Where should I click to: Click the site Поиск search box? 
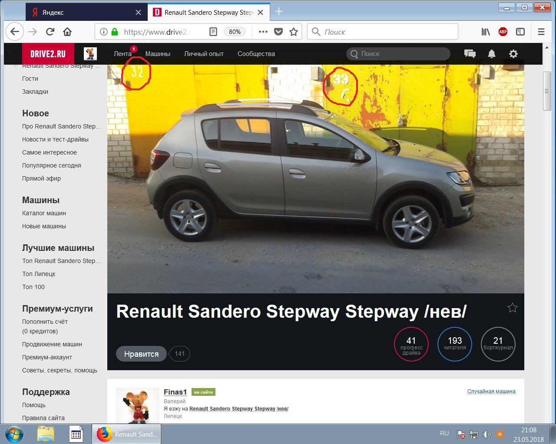click(398, 54)
